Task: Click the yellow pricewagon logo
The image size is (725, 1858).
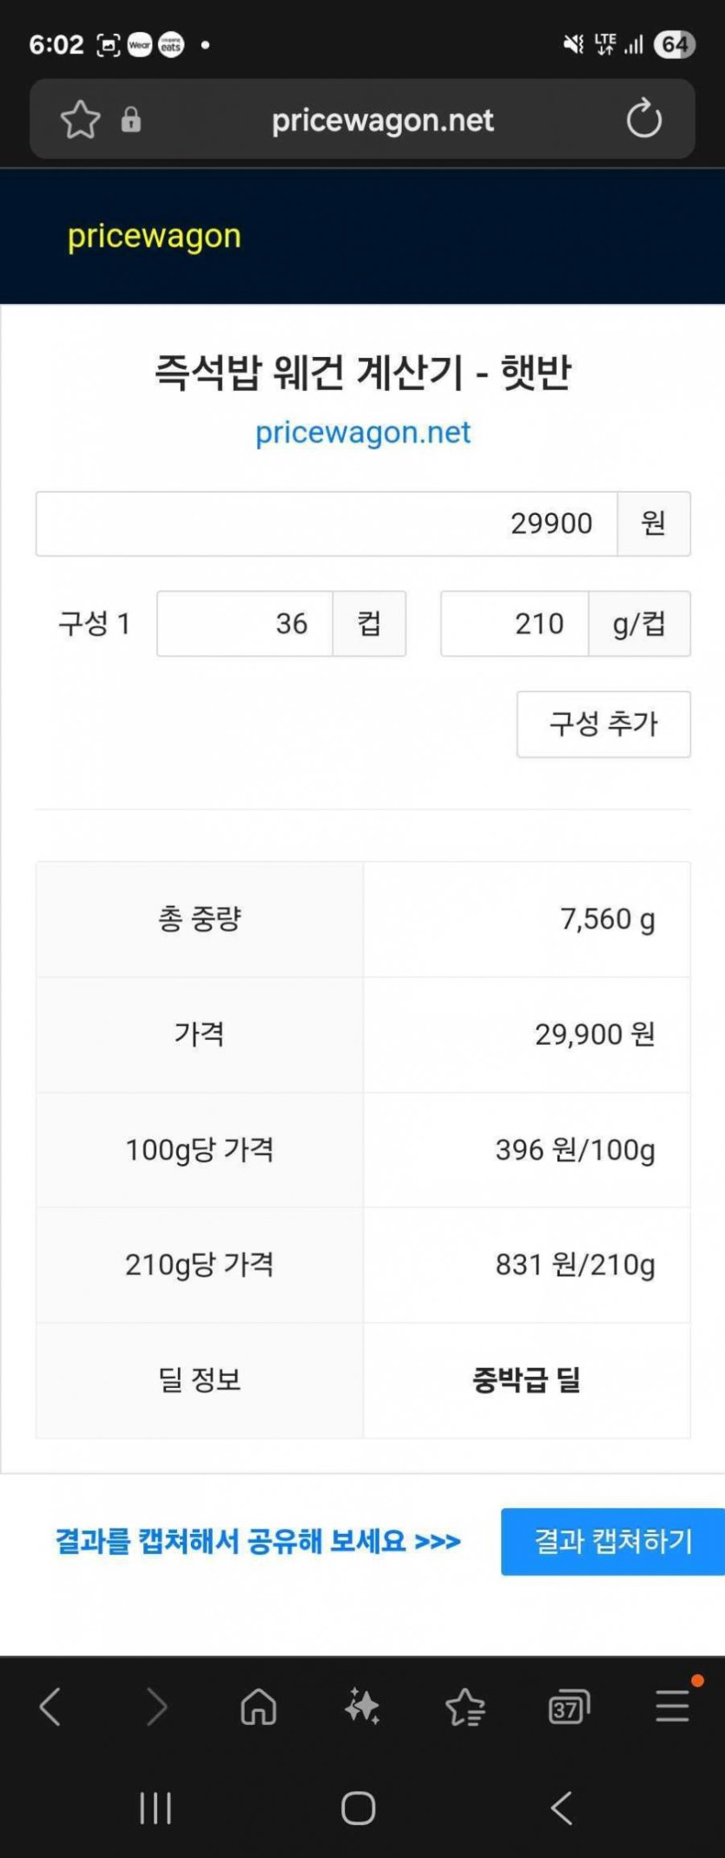Action: pyautogui.click(x=155, y=236)
